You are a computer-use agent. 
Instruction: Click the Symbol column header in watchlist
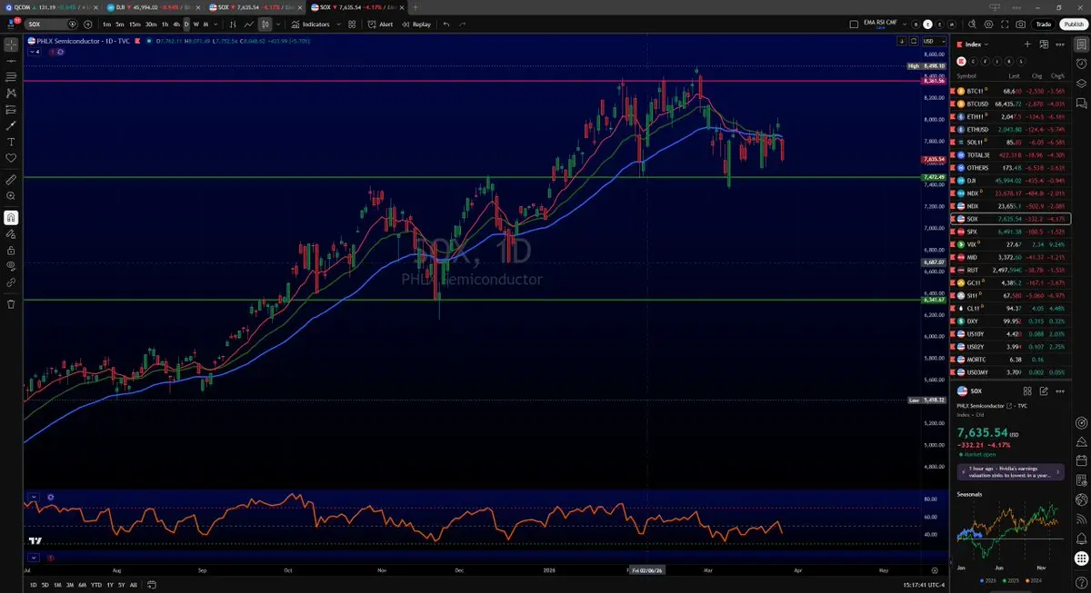966,75
